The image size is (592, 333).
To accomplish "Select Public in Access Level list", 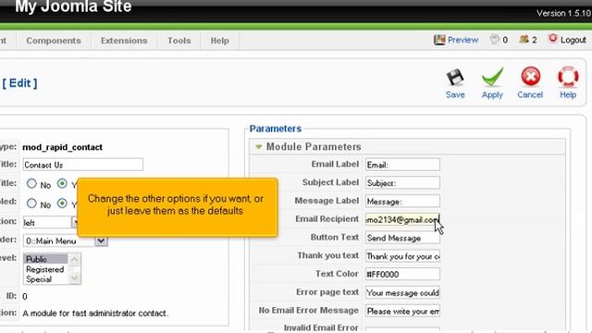I will 45,259.
